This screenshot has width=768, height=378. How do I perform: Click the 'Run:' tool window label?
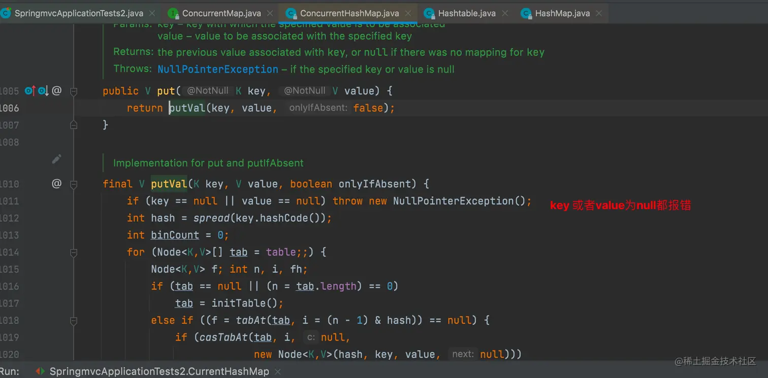[10, 371]
